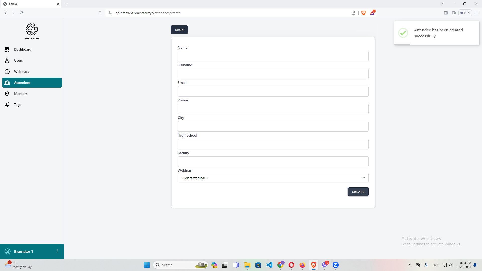Click the High School input field
Image resolution: width=482 pixels, height=271 pixels.
click(x=273, y=144)
